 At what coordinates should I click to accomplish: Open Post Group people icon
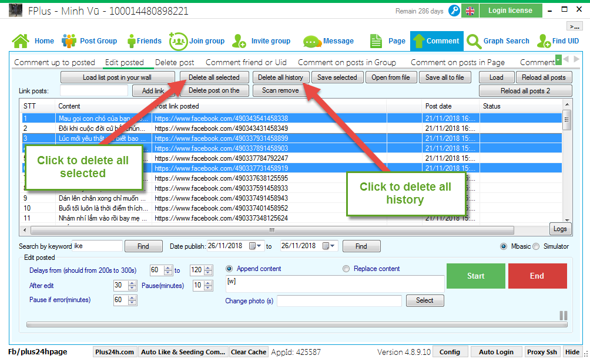tap(69, 41)
